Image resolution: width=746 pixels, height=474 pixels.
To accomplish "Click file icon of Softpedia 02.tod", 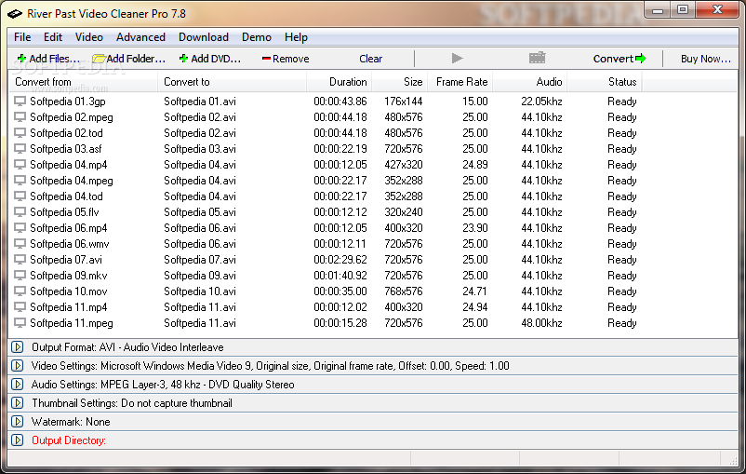I will click(x=20, y=133).
